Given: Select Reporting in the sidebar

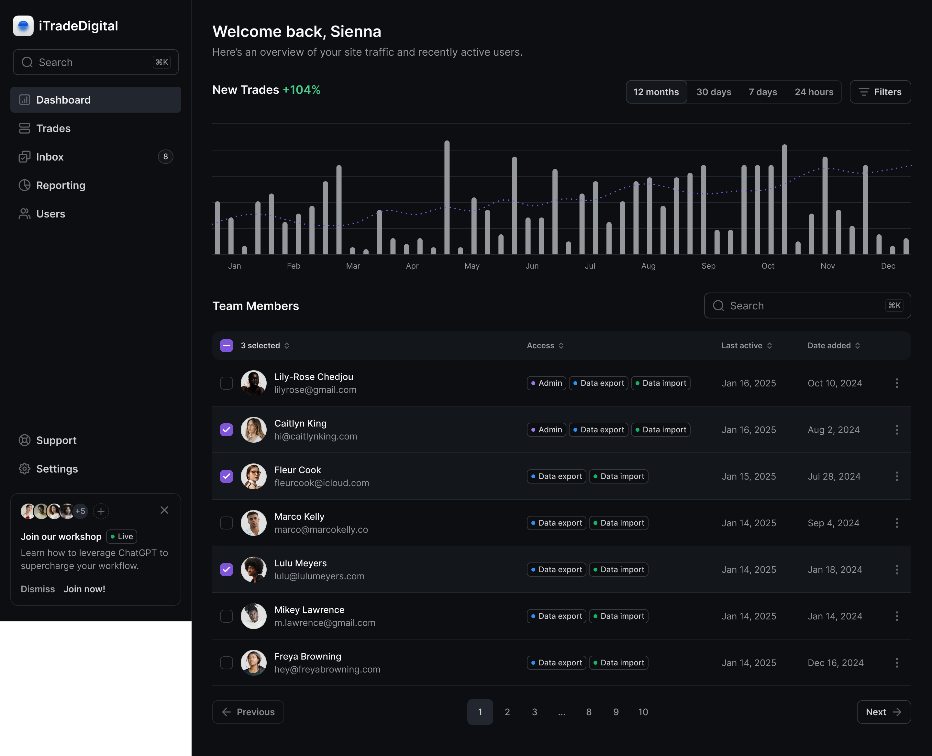Looking at the screenshot, I should pyautogui.click(x=61, y=185).
